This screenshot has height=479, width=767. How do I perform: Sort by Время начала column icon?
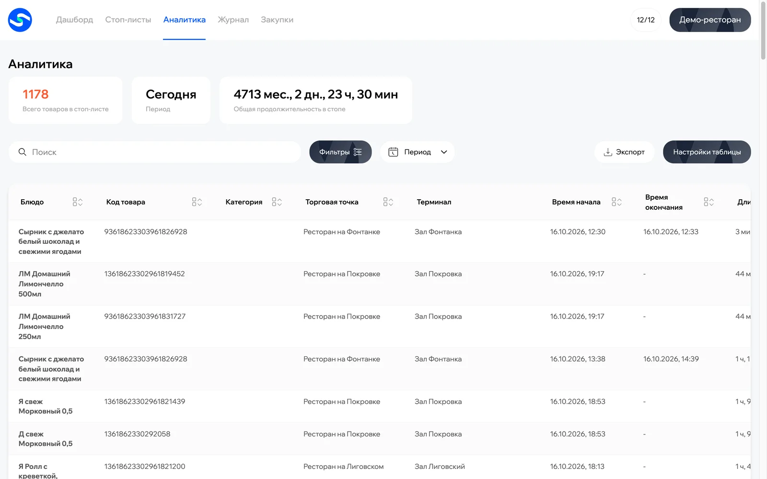point(616,202)
